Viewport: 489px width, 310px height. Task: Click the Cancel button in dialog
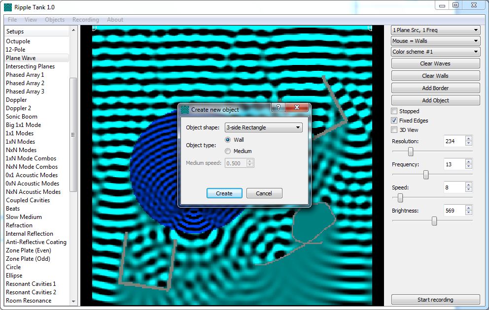tap(264, 193)
